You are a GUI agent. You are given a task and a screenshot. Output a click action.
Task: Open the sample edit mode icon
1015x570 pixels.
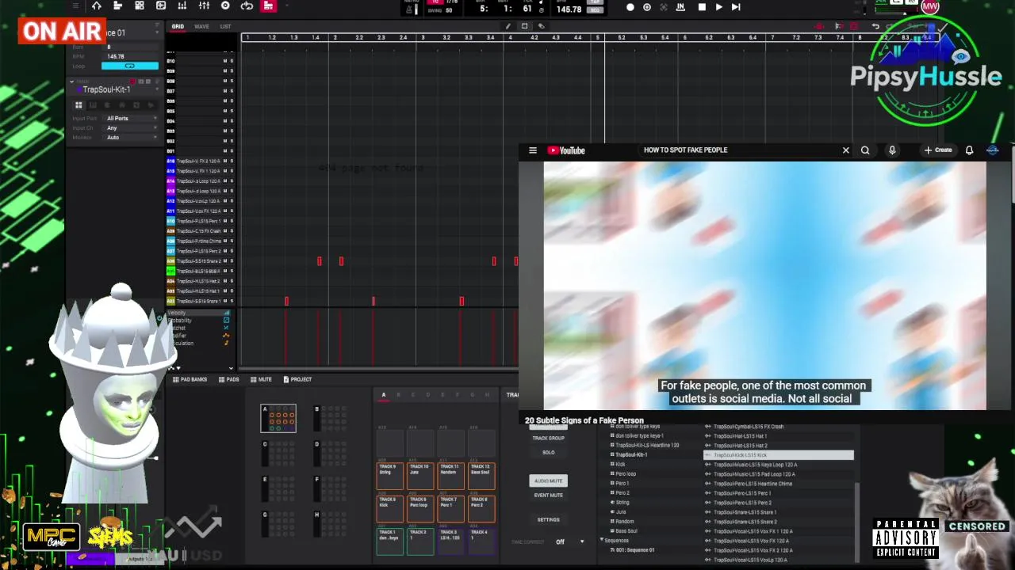pos(161,6)
